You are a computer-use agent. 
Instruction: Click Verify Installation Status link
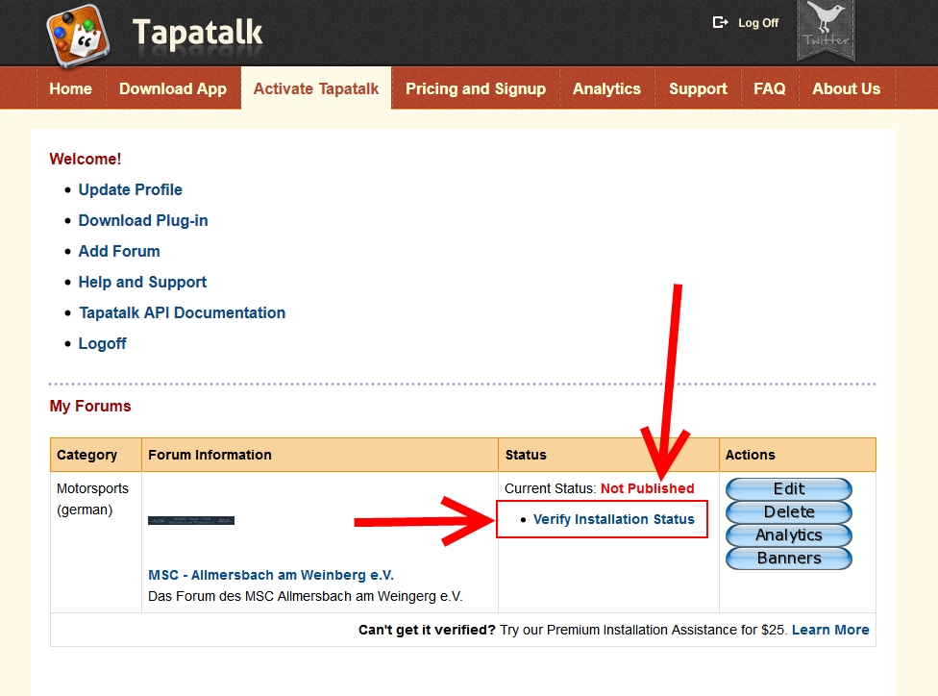pos(613,519)
